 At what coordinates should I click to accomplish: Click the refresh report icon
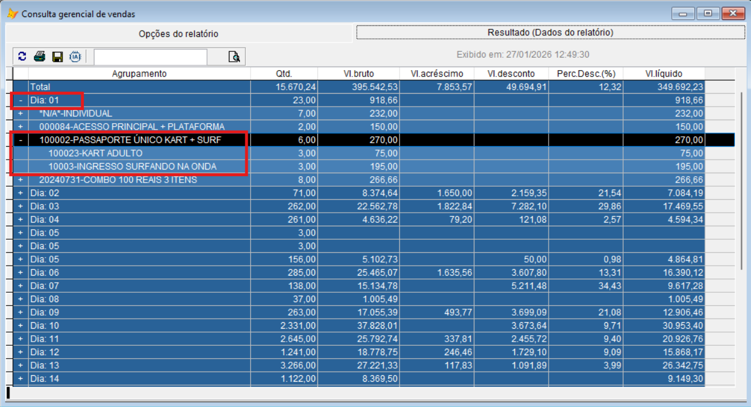(x=22, y=57)
